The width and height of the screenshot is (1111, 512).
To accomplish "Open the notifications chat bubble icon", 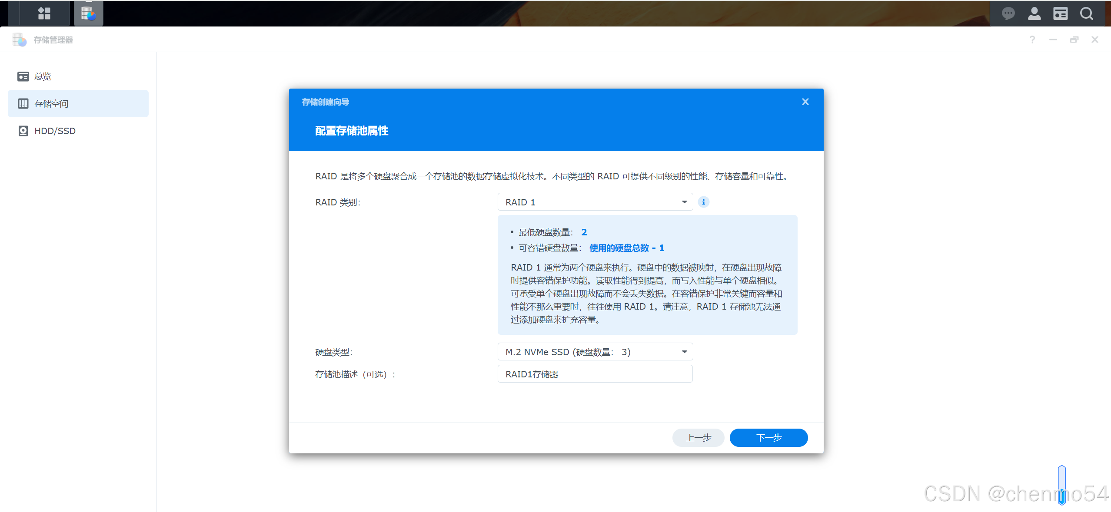I will (1008, 14).
